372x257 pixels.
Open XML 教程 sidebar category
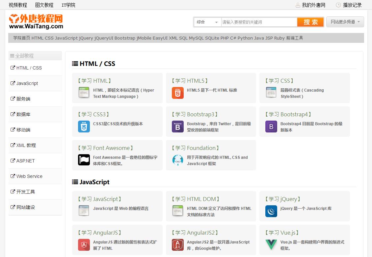[35, 145]
